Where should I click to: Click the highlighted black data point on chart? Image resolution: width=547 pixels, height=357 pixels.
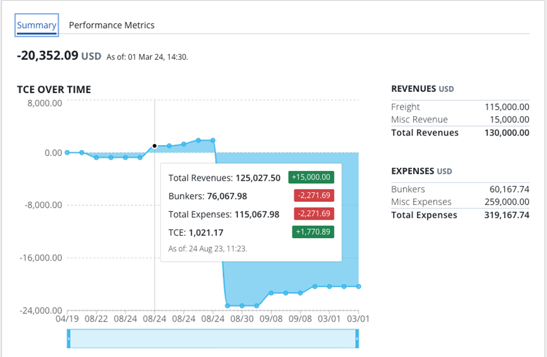pos(154,146)
